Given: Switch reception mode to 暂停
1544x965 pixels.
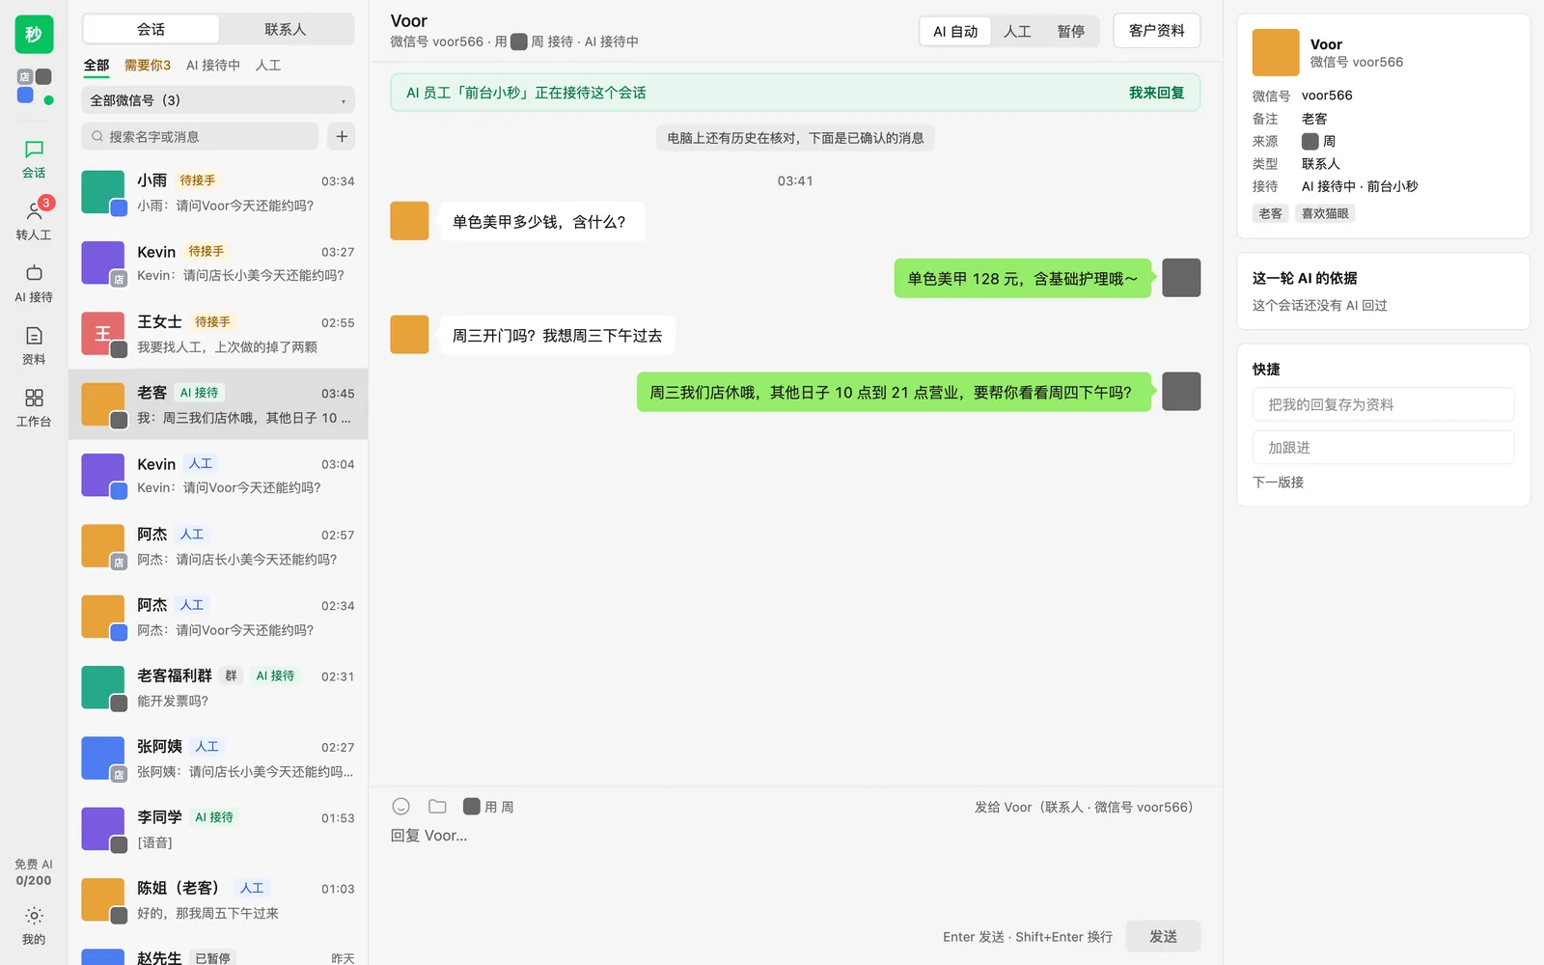Looking at the screenshot, I should click(1070, 31).
